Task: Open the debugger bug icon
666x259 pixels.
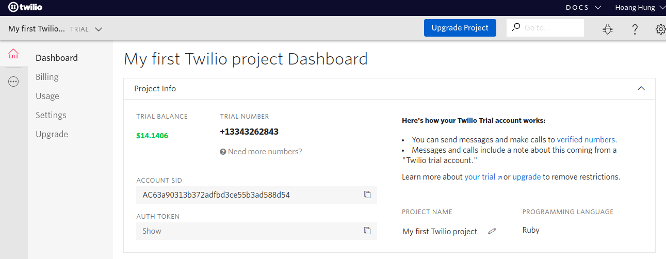Action: click(x=608, y=29)
